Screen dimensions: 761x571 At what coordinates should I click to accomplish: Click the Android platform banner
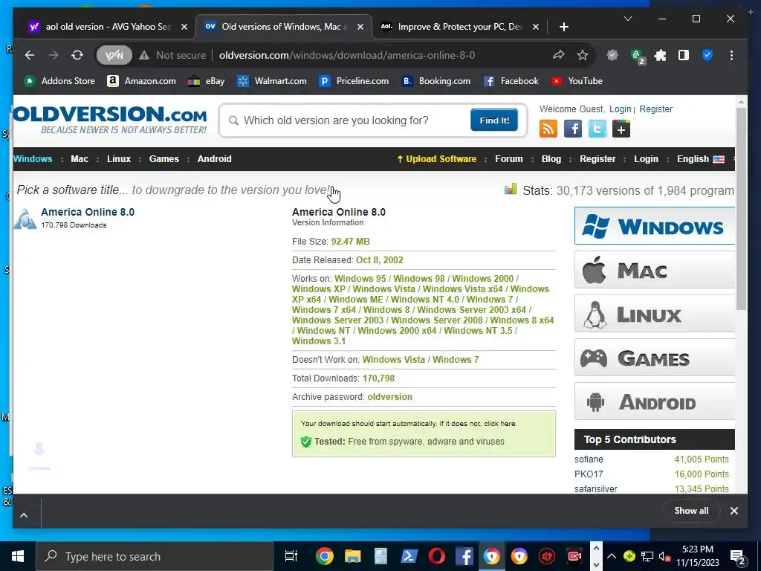[655, 401]
